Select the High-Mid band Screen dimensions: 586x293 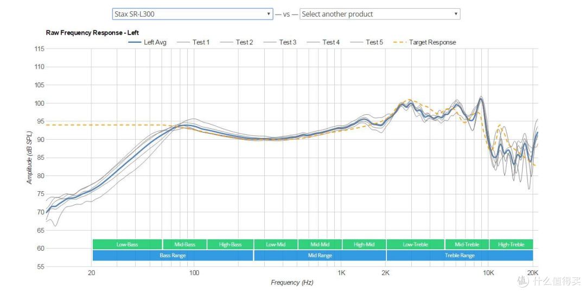click(364, 244)
